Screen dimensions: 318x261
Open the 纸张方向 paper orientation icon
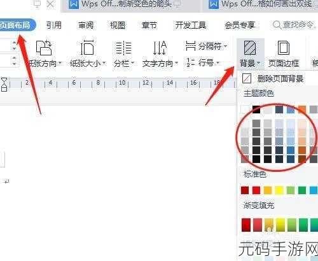[44, 48]
